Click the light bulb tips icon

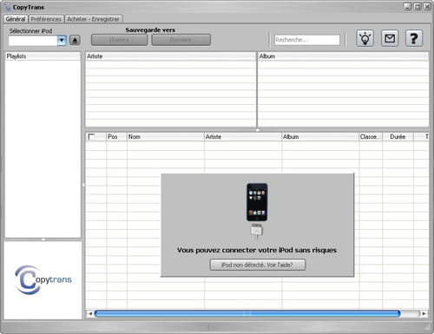365,38
